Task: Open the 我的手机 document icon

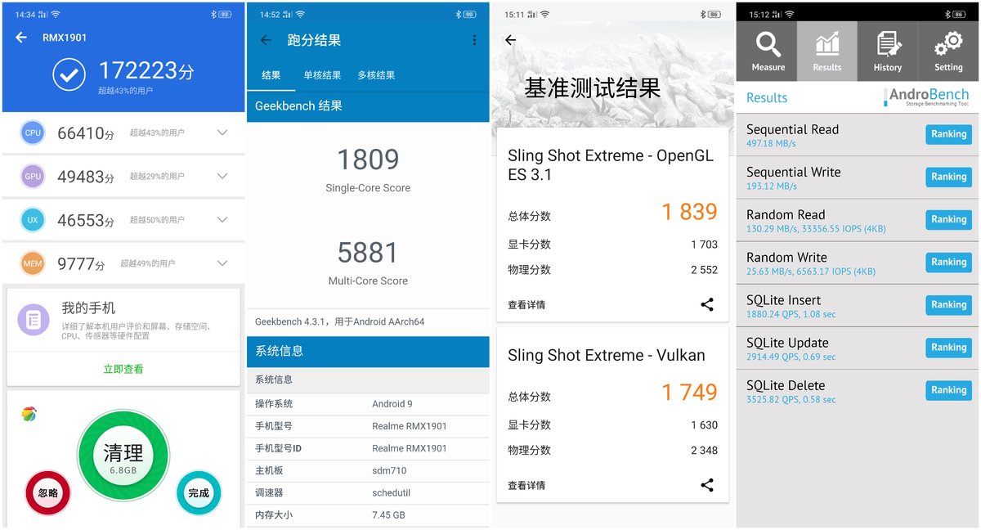Action: [34, 320]
